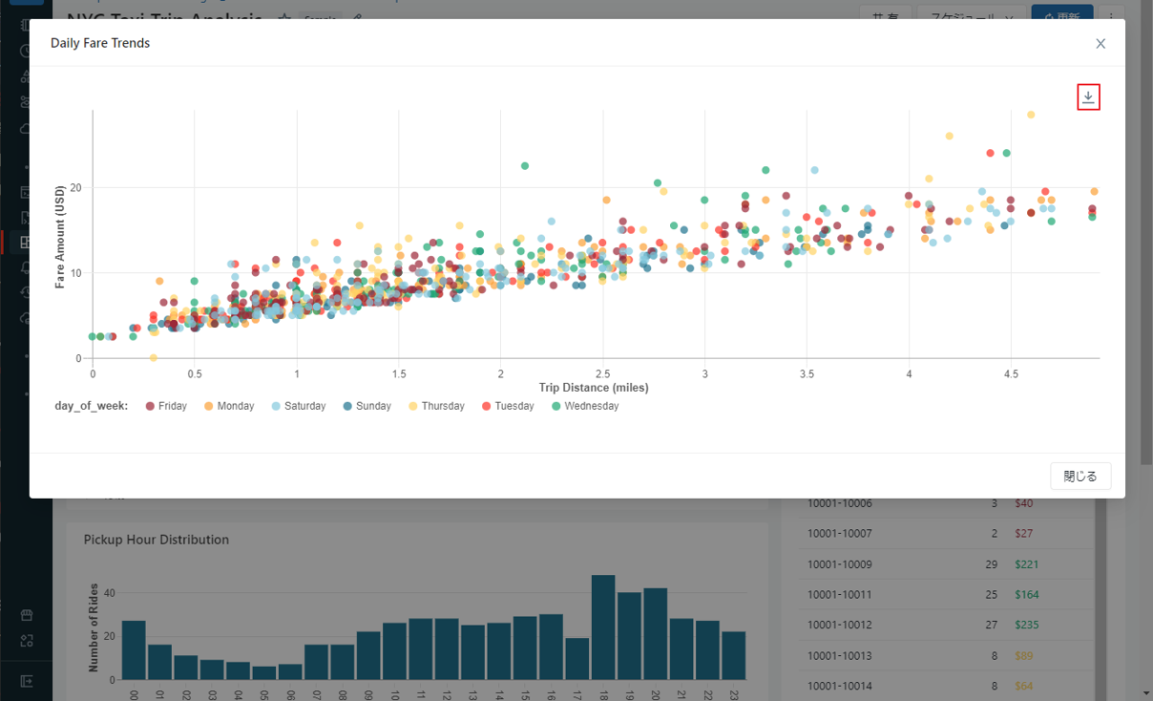Click the blue 更新 refresh button
Screen dimensions: 1153x701
[1061, 16]
